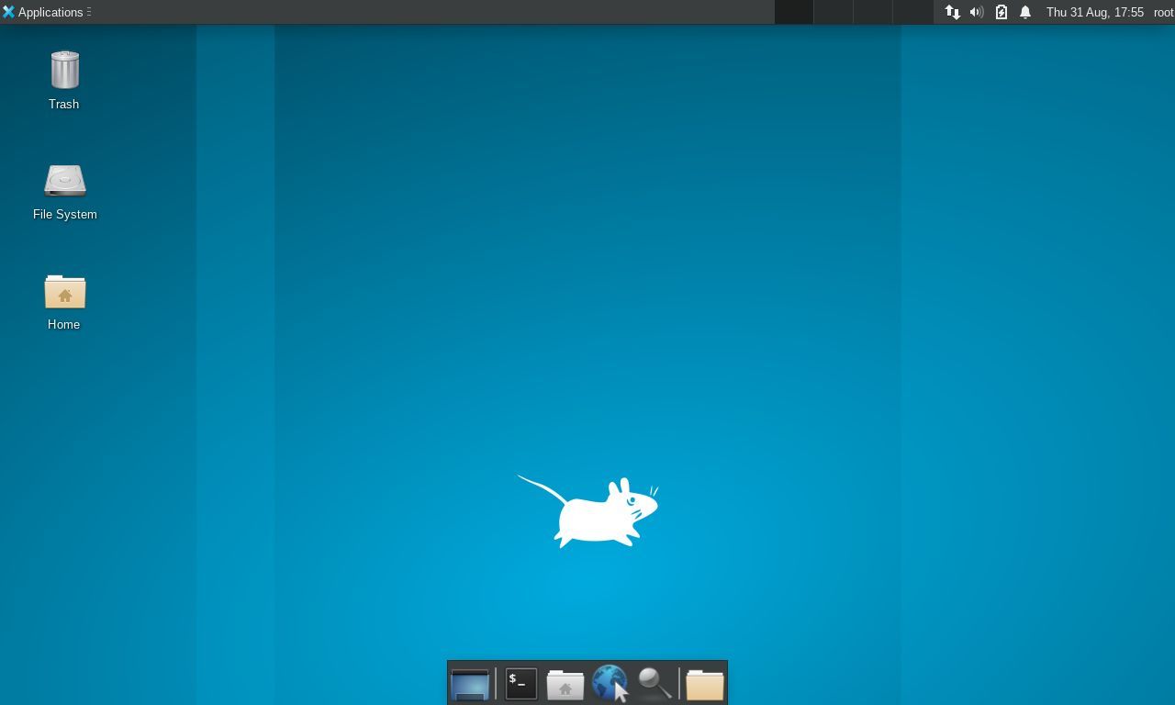Open the File Manager folder icon in the dock

point(704,683)
